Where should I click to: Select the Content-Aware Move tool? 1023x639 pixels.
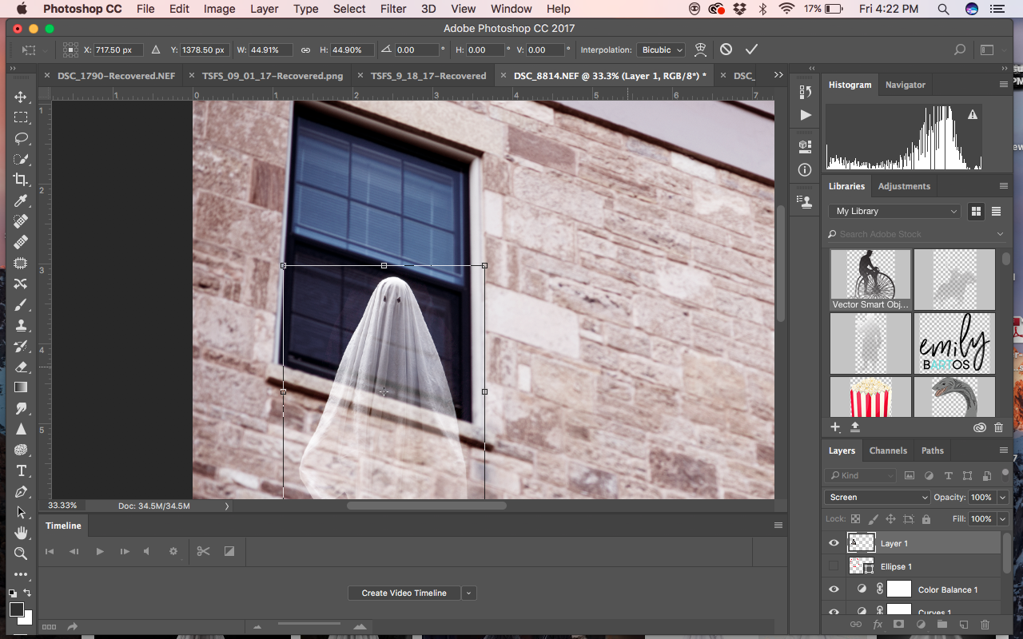point(21,284)
